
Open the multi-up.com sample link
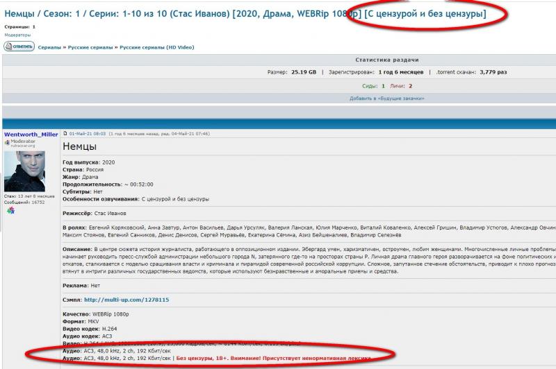coord(126,300)
